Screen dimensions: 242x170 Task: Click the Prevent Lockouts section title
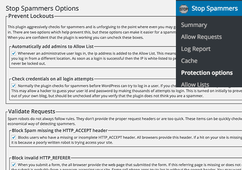point(31,16)
